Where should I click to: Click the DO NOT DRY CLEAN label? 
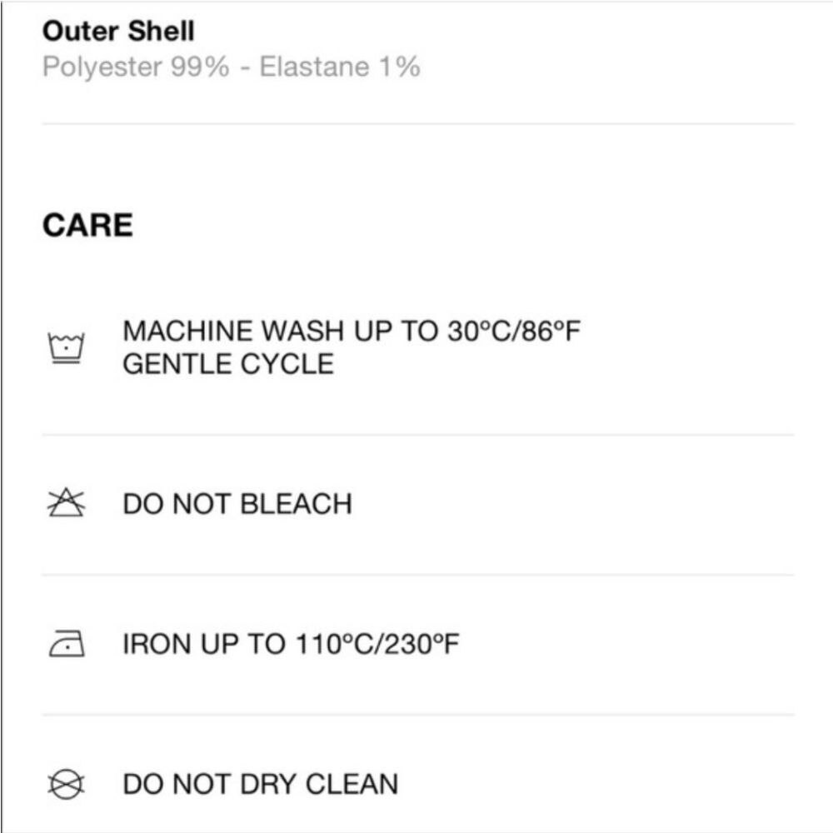pyautogui.click(x=261, y=784)
